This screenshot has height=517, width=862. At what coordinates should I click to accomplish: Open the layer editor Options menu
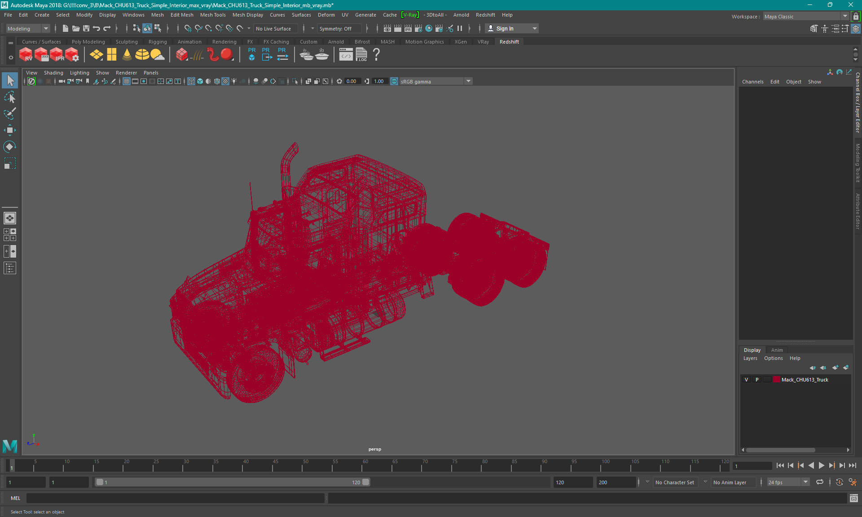773,358
